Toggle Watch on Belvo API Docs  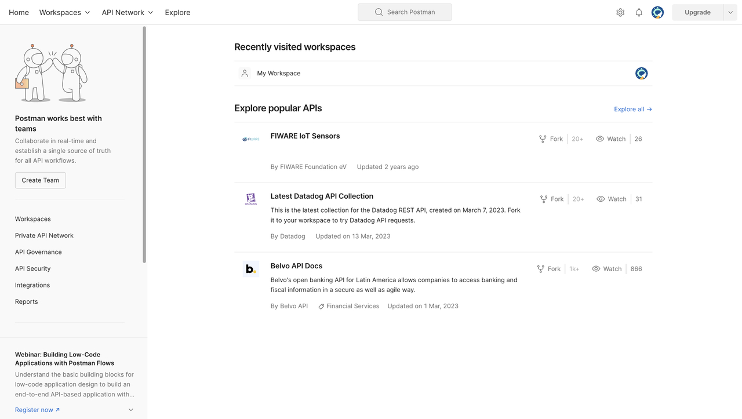pos(607,269)
